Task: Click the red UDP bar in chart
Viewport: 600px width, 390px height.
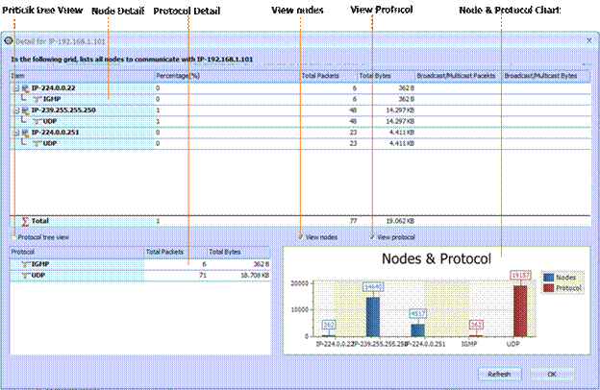Action: coord(520,311)
